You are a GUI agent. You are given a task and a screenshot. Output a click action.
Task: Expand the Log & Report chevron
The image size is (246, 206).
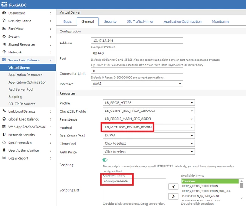(x=51, y=159)
